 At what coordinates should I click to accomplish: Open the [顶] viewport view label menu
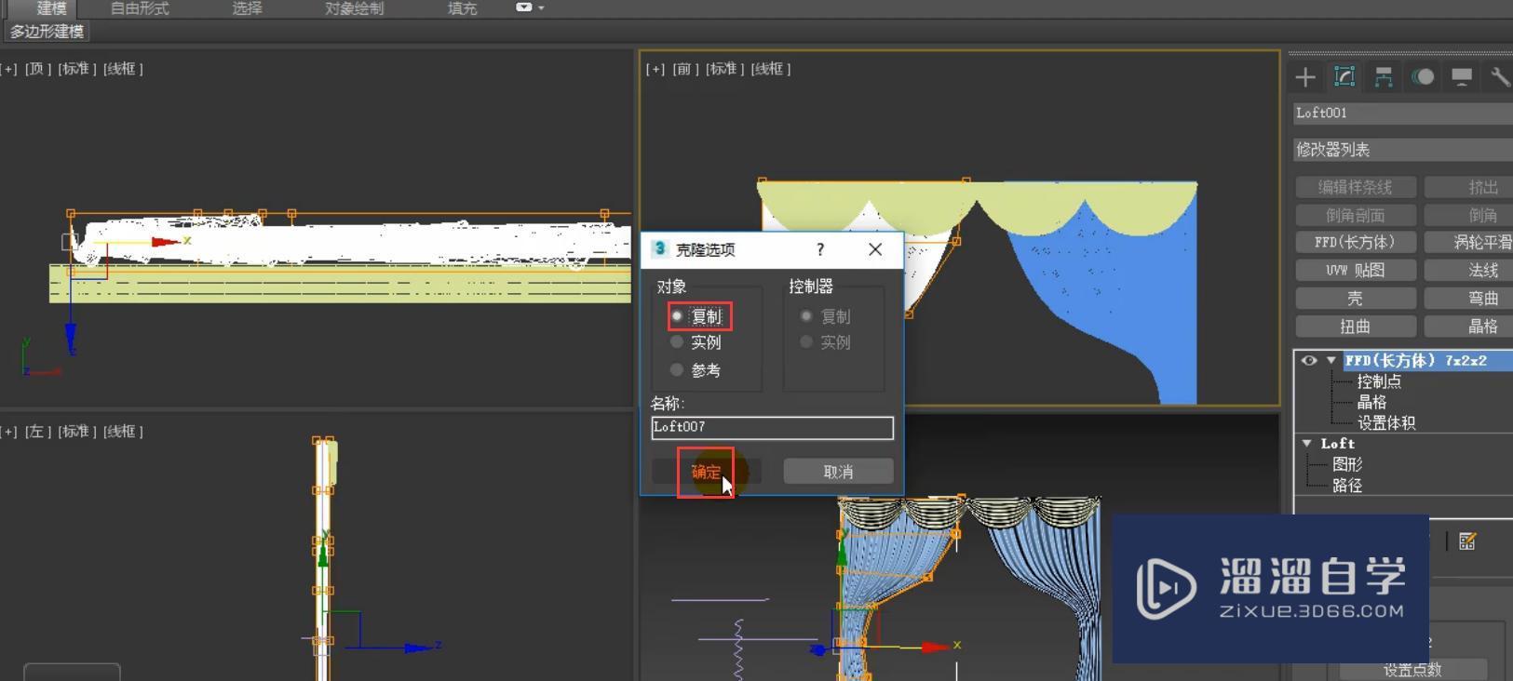[x=38, y=69]
